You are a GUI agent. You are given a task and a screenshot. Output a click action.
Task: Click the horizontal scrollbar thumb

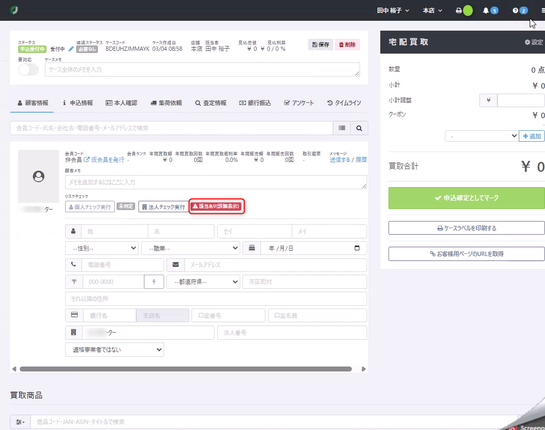185,369
